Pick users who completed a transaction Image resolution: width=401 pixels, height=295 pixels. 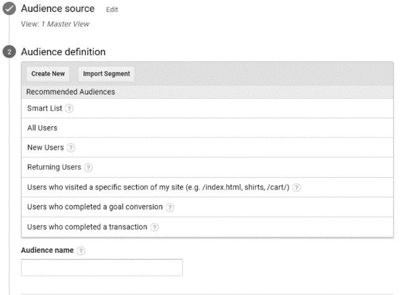pos(208,227)
